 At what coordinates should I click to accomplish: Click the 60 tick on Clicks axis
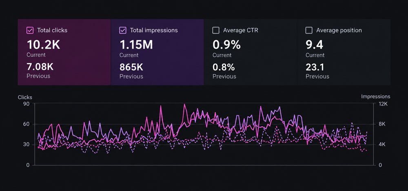(x=27, y=124)
